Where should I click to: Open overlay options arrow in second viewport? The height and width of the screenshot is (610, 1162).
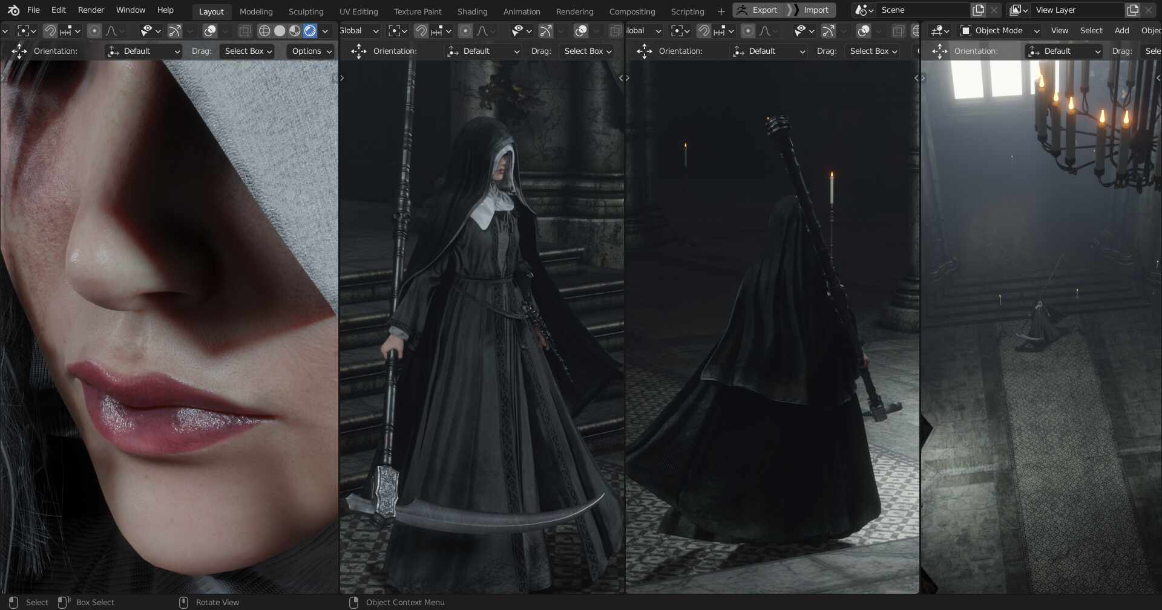[x=596, y=31]
